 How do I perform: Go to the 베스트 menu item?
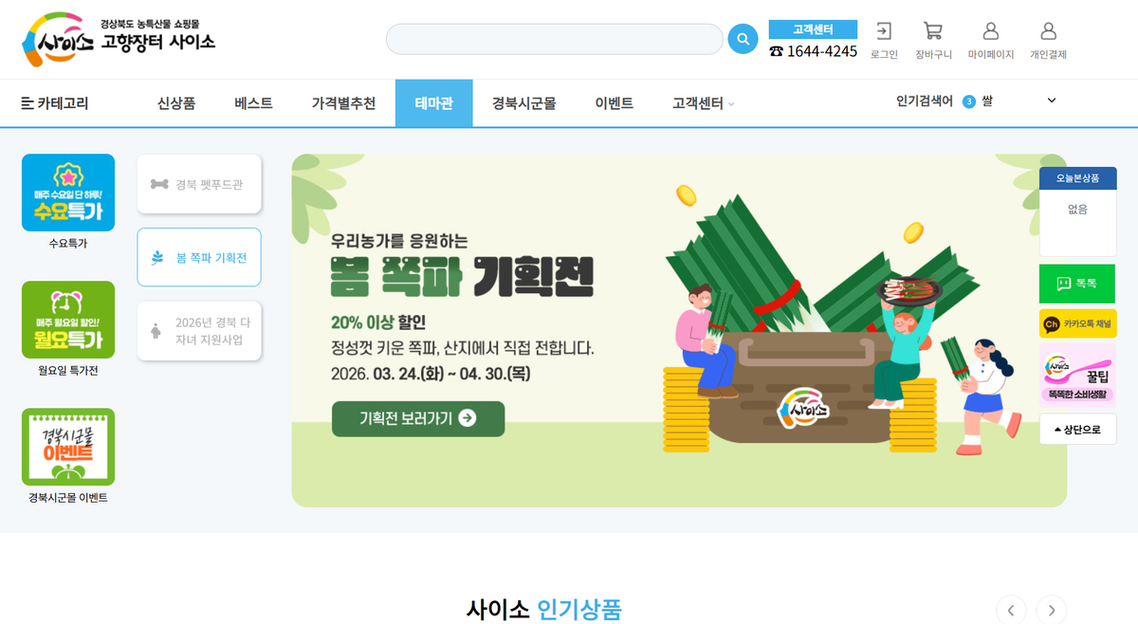(253, 103)
